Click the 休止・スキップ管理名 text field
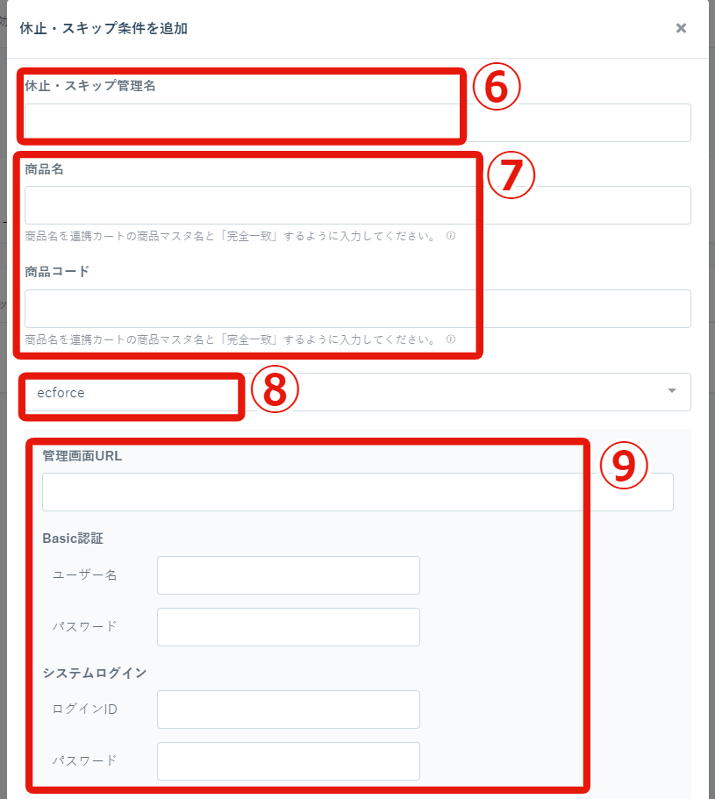This screenshot has height=799, width=715. coord(358,123)
